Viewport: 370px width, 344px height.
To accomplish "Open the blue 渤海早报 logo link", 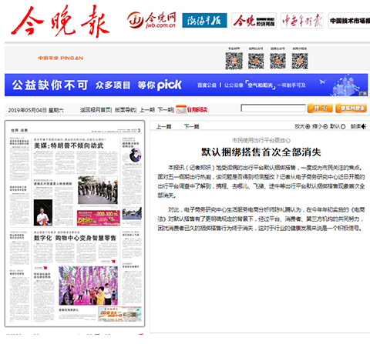I will [204, 20].
